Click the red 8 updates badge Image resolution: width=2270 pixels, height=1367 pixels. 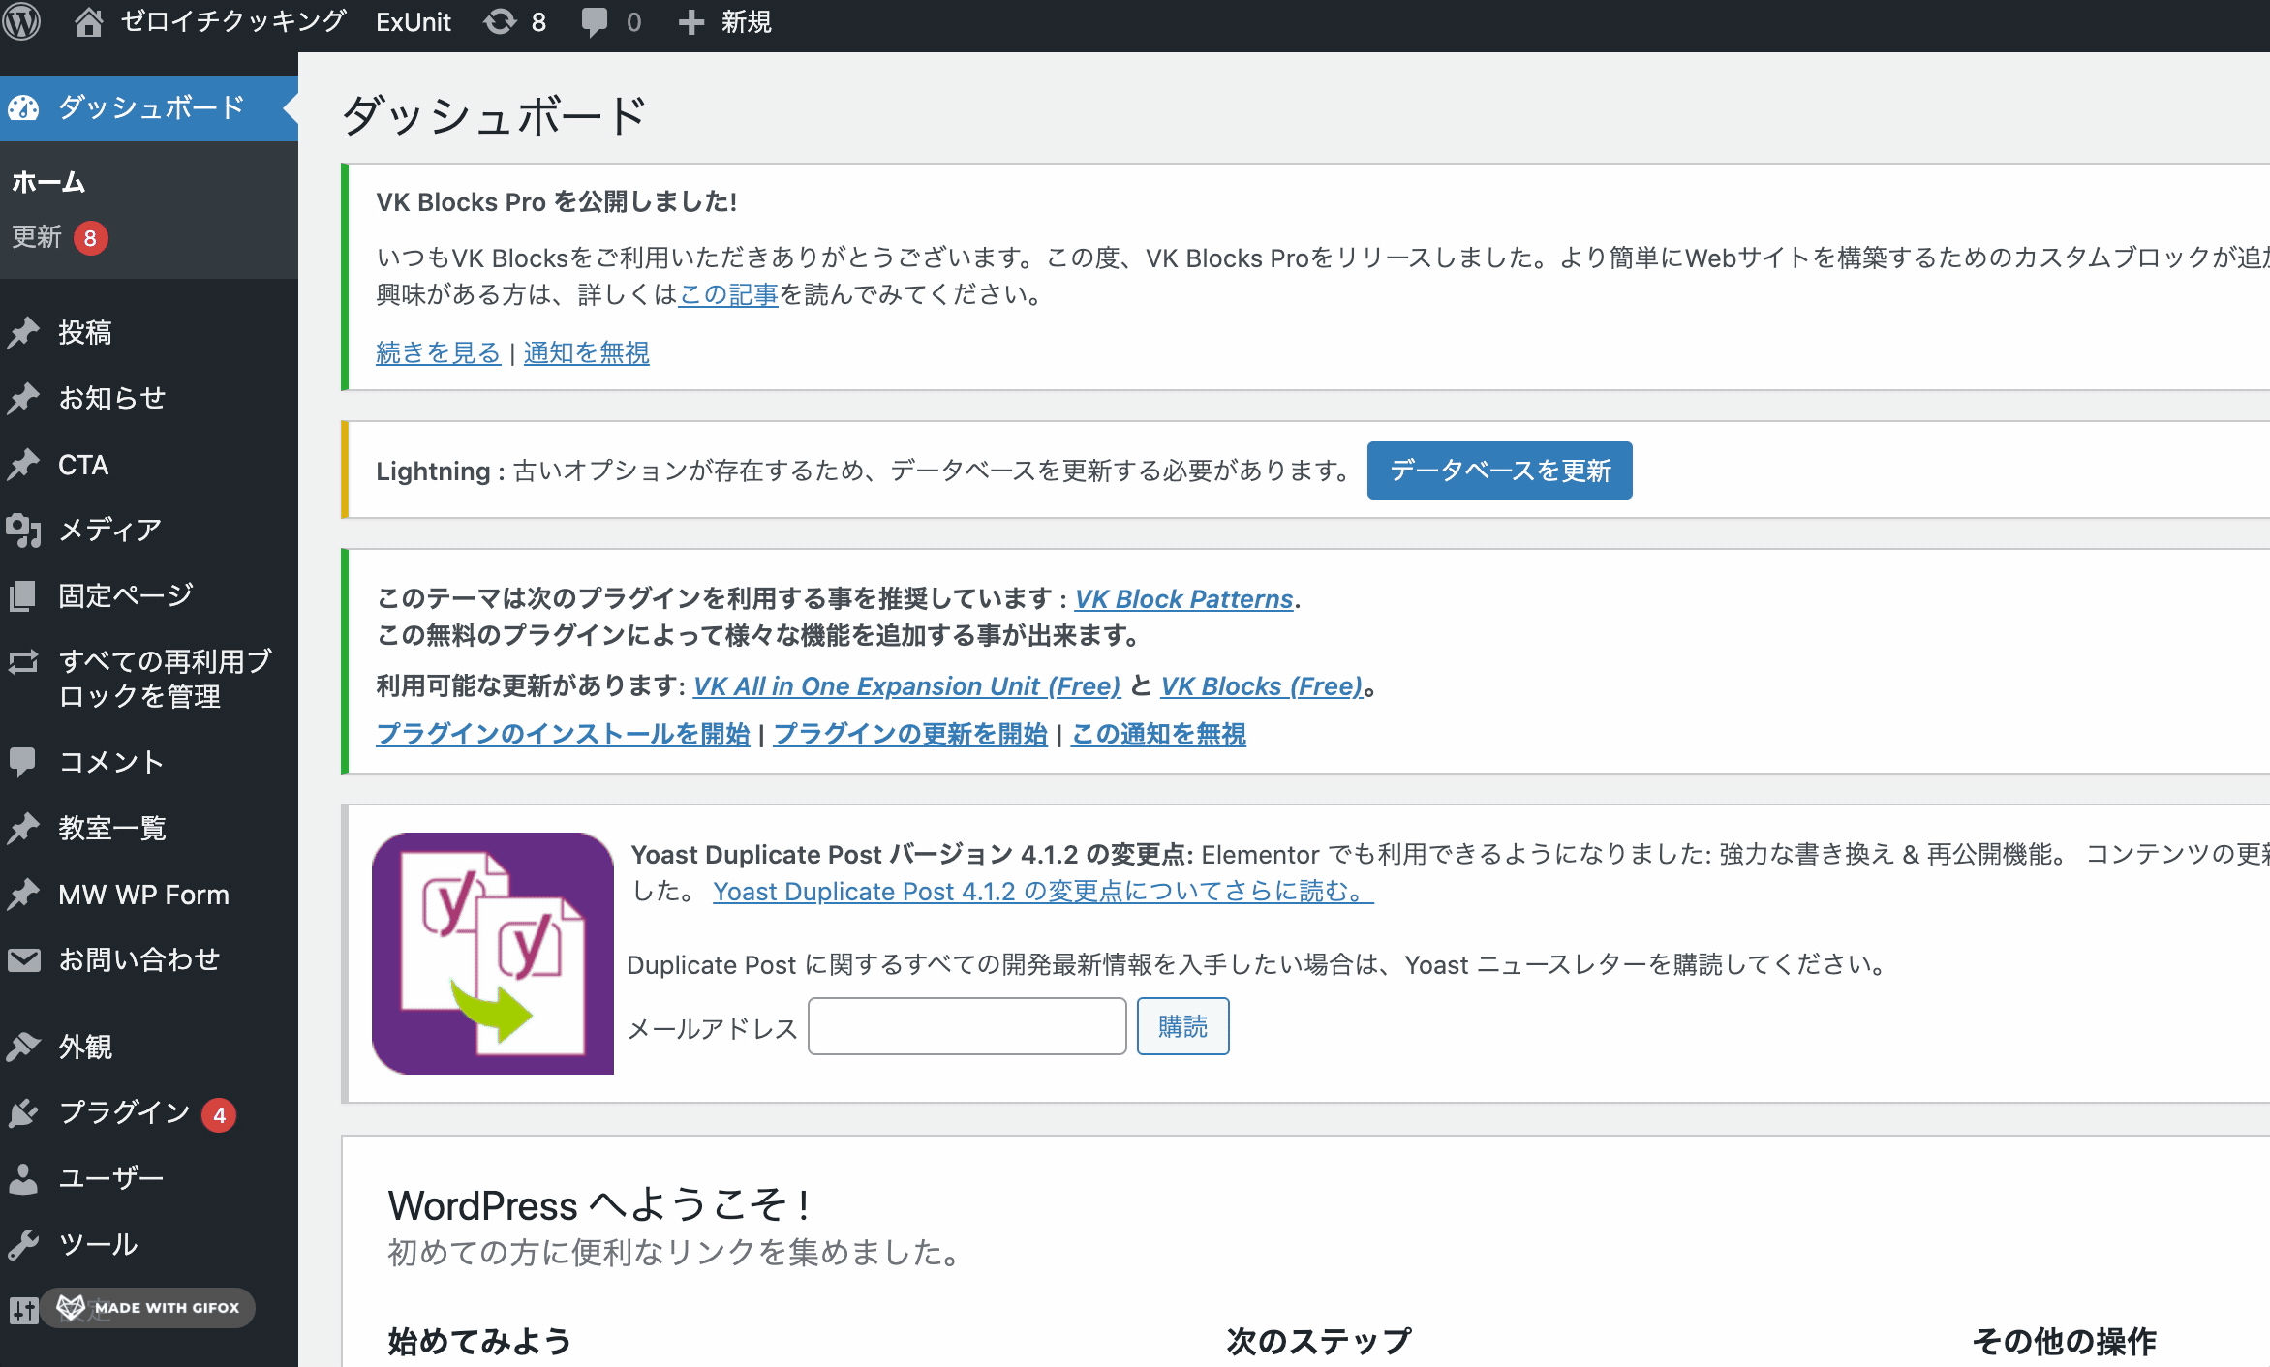pyautogui.click(x=90, y=237)
